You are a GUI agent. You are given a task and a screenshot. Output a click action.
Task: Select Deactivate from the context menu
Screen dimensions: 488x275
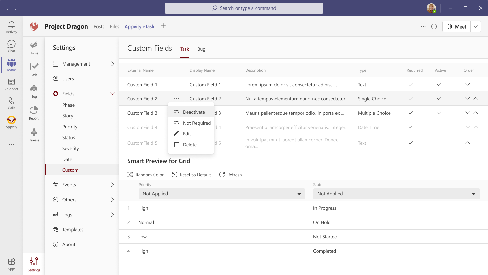point(194,112)
